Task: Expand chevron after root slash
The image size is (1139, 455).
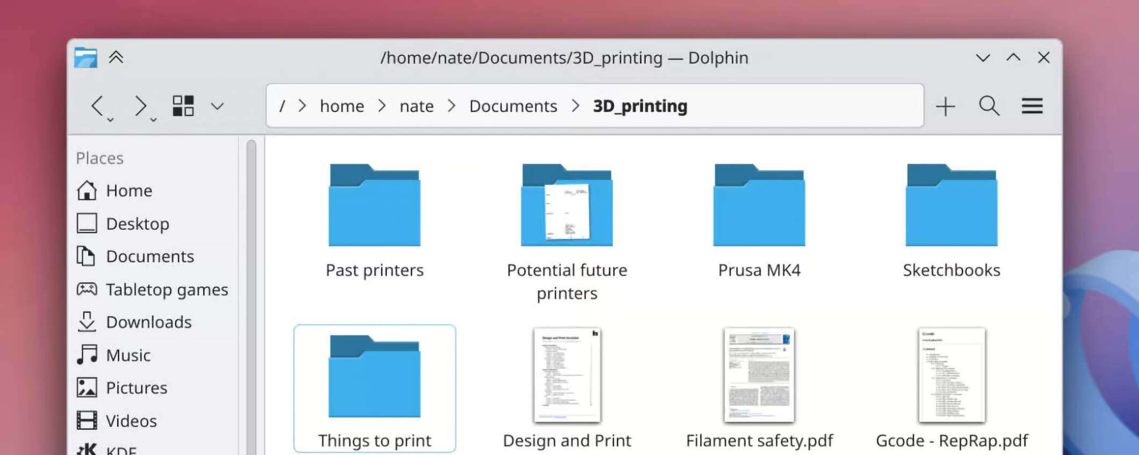Action: point(302,106)
